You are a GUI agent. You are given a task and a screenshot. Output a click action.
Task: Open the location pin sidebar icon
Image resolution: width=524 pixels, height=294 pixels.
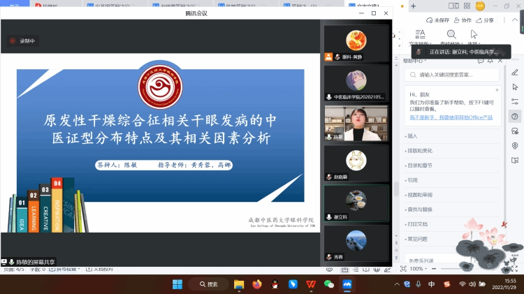[515, 146]
